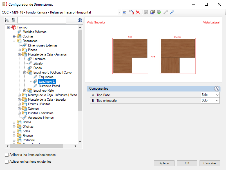The image size is (226, 170).
Task: Click the tree horizontal scrollbar left arrow
Action: (8, 146)
